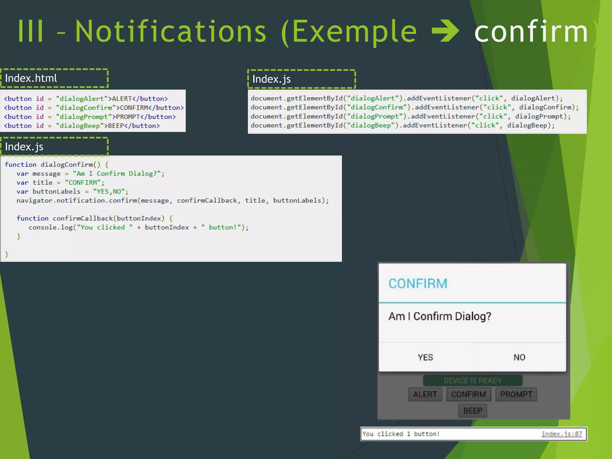Click the dialogPrompt addEventListener line
The width and height of the screenshot is (612, 459).
411,116
